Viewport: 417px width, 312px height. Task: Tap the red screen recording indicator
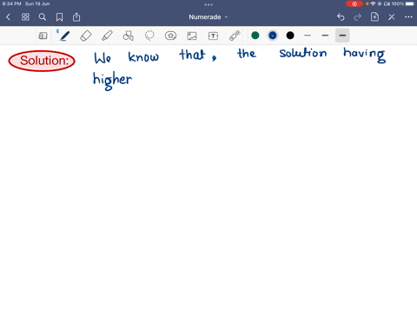[354, 3]
